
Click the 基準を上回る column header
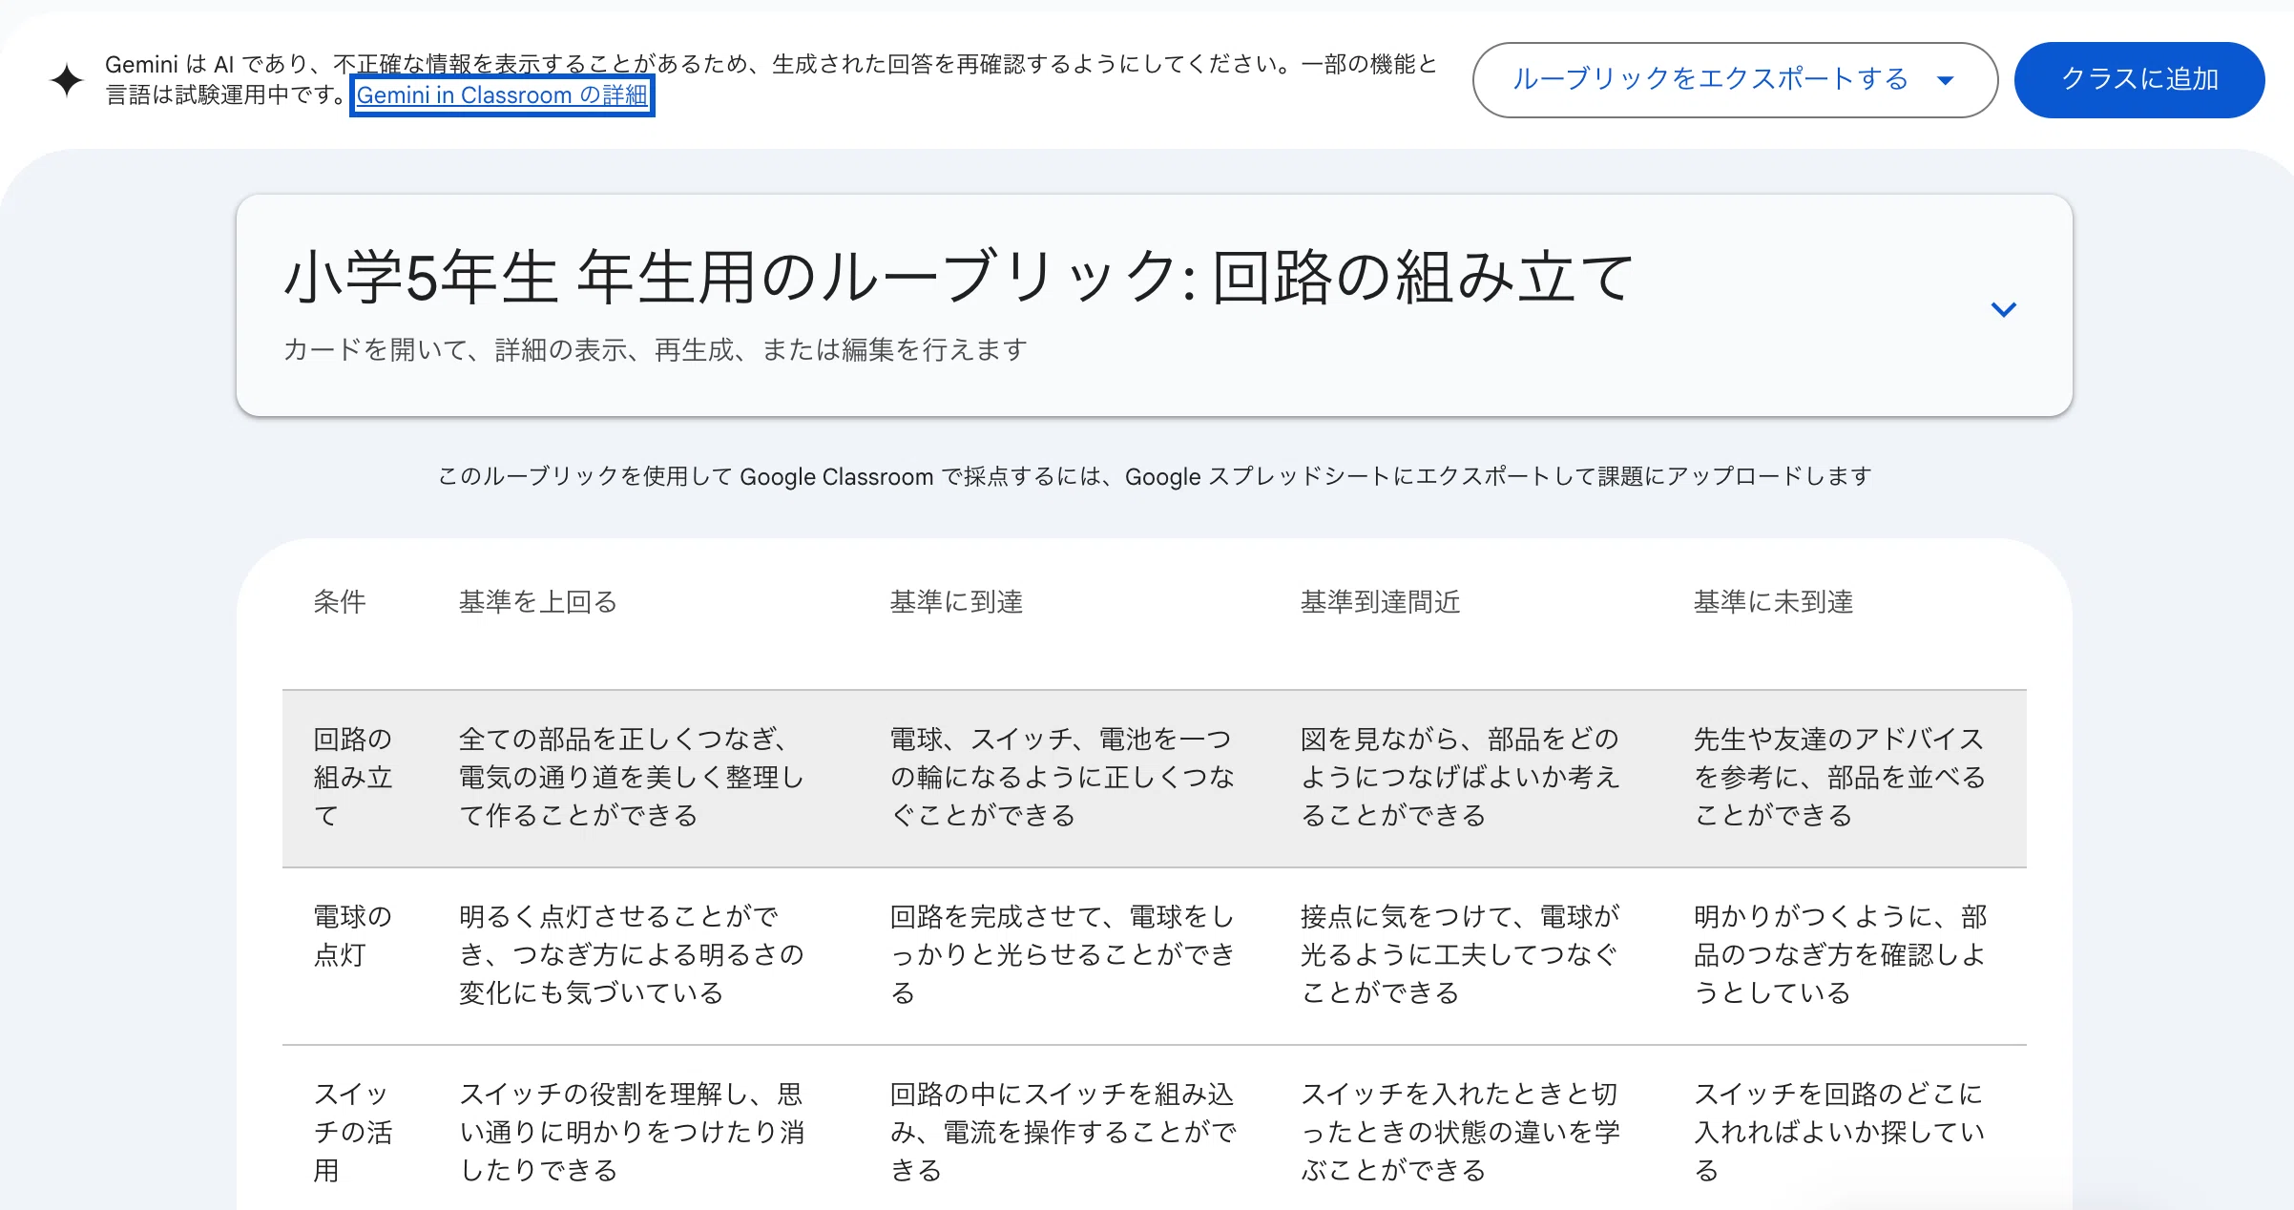tap(538, 601)
